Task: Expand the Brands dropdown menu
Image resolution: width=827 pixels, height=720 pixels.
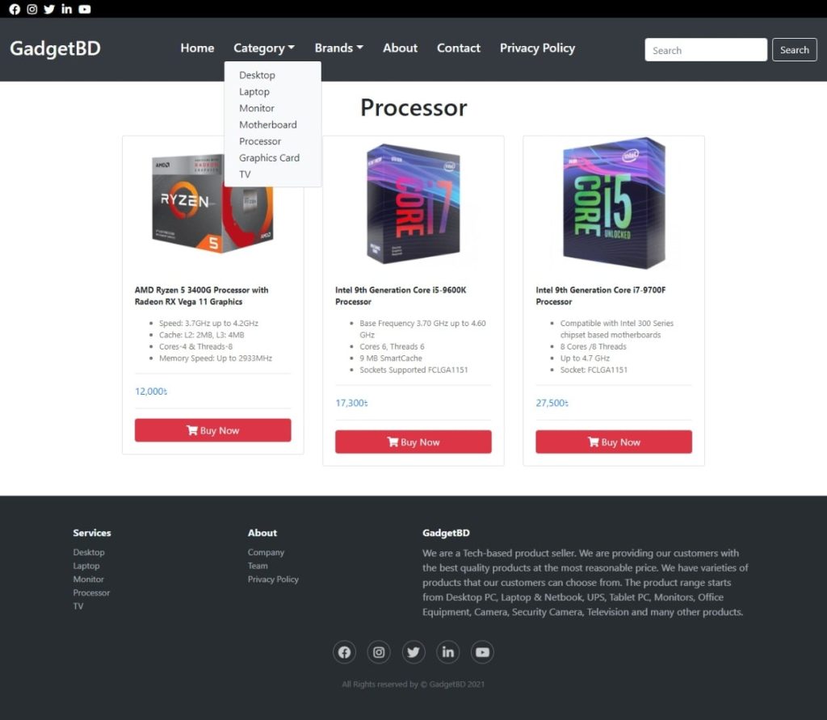Action: [338, 48]
